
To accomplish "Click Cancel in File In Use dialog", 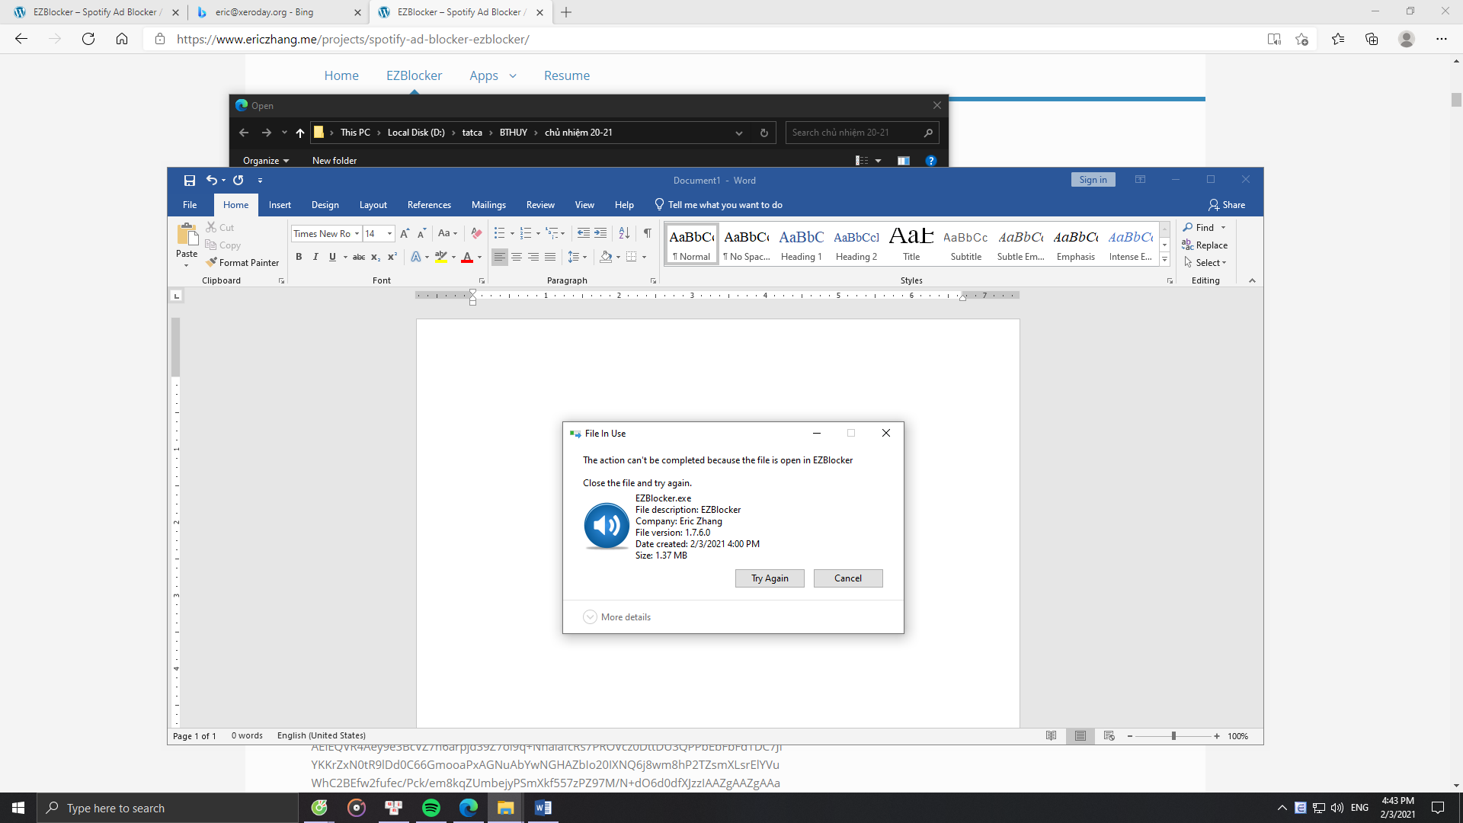I will [848, 578].
